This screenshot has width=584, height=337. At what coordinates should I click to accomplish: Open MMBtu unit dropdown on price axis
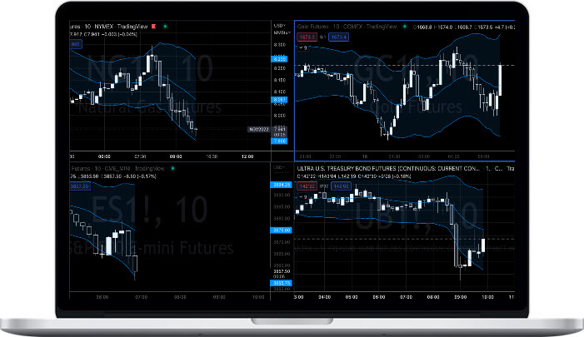point(280,32)
